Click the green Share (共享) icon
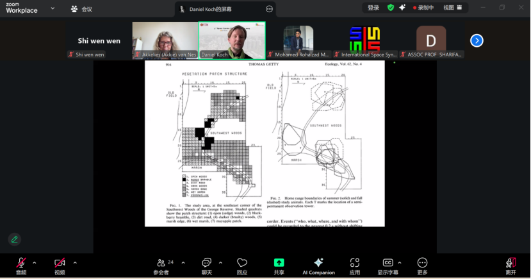The image size is (531, 279). [279, 264]
